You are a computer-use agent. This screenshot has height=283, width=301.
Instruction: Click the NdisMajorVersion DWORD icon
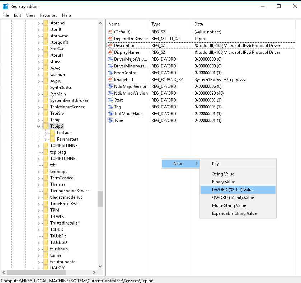[x=110, y=86]
